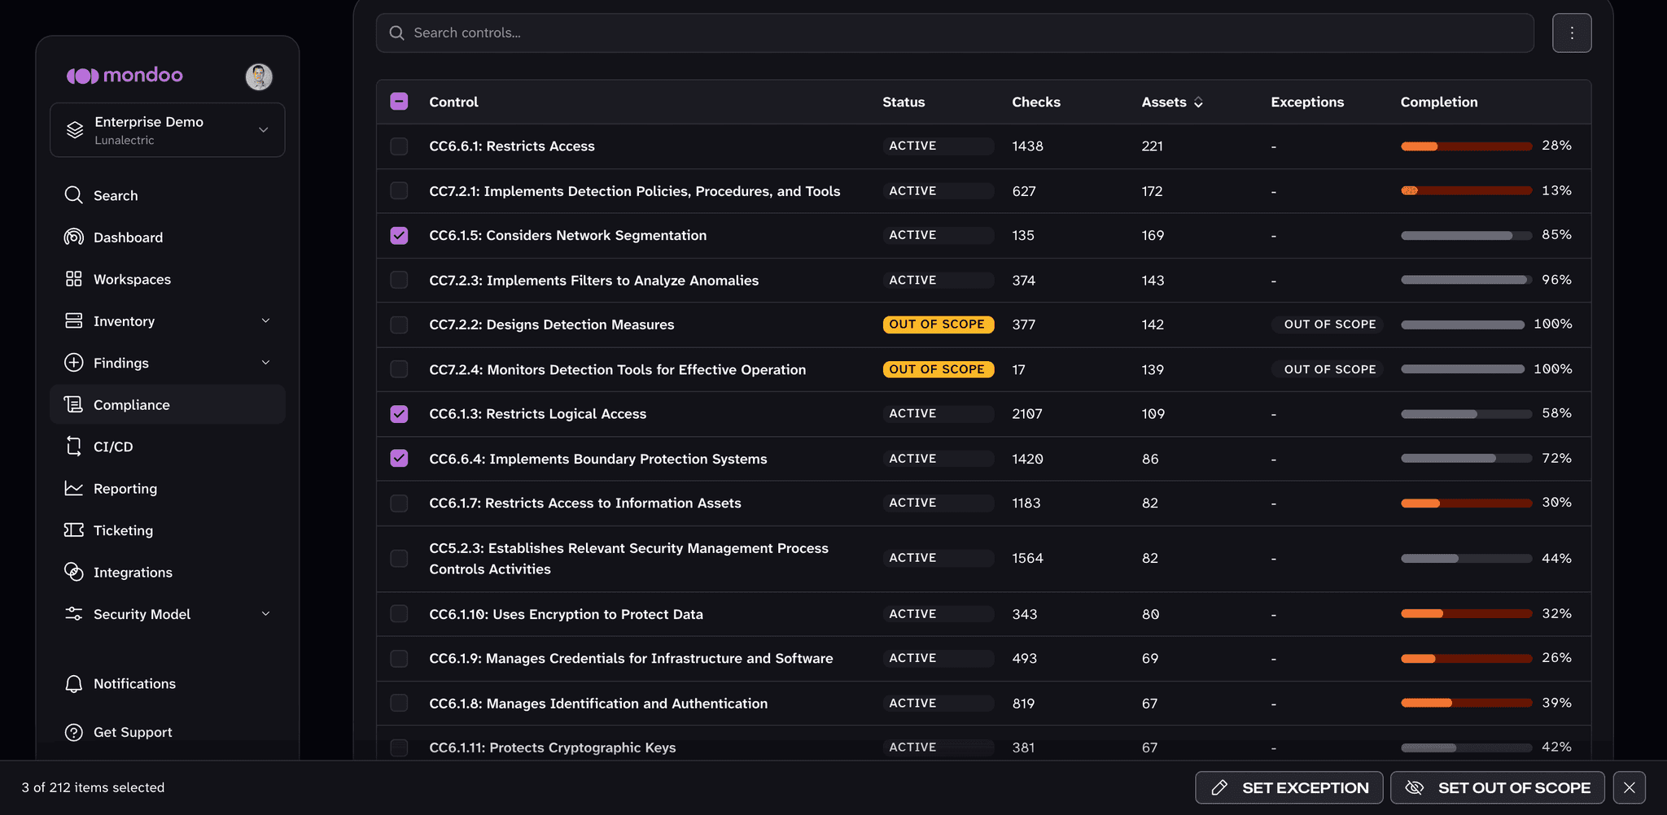Uncheck CC6.6.4 Boundary Protection Systems checkbox
The image size is (1667, 815).
(x=399, y=459)
